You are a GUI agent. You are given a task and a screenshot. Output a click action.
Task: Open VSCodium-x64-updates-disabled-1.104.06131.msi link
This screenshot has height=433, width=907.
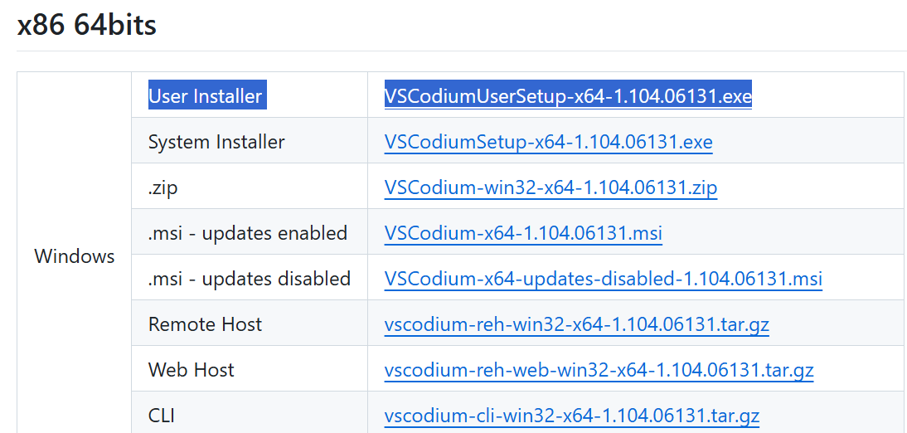tap(604, 279)
